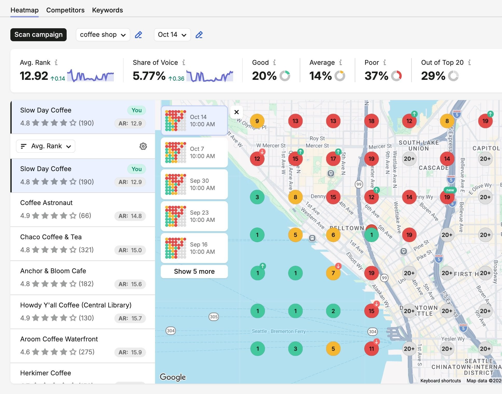Select the red pin 19 with new badge
502x394 pixels.
click(447, 197)
